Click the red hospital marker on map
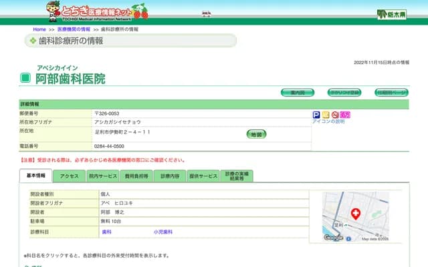 point(355,214)
